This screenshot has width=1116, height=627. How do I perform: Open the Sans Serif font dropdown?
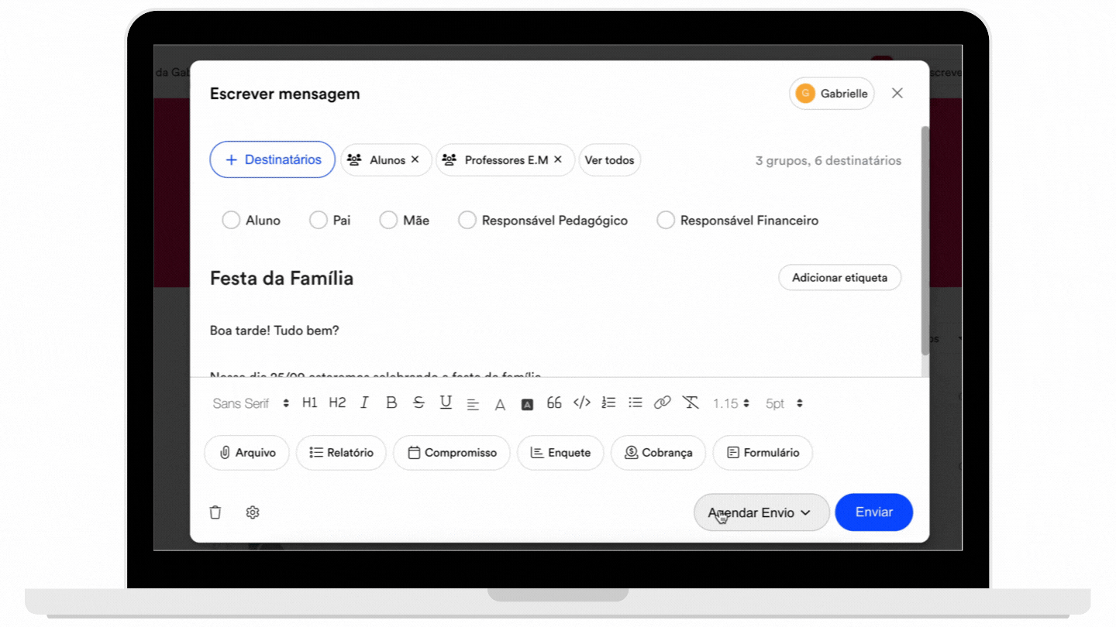click(x=251, y=403)
